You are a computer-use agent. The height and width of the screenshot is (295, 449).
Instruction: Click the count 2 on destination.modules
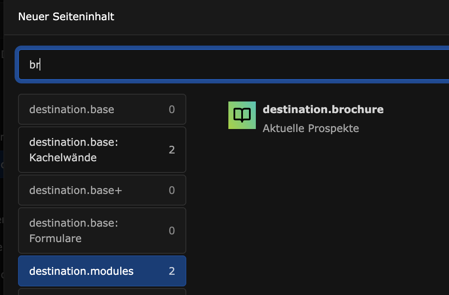(x=172, y=271)
